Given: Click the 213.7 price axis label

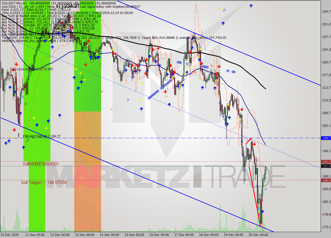Looking at the screenshot, I should tap(326, 87).
